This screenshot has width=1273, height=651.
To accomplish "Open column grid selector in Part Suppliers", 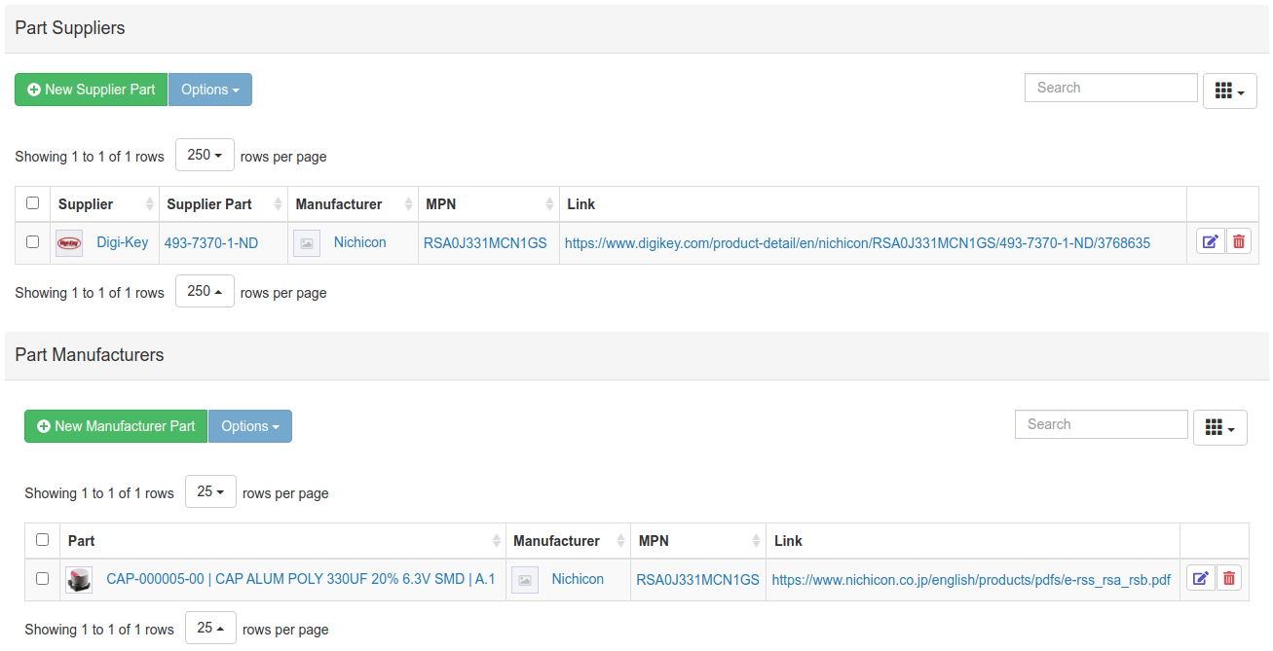I will coord(1229,90).
